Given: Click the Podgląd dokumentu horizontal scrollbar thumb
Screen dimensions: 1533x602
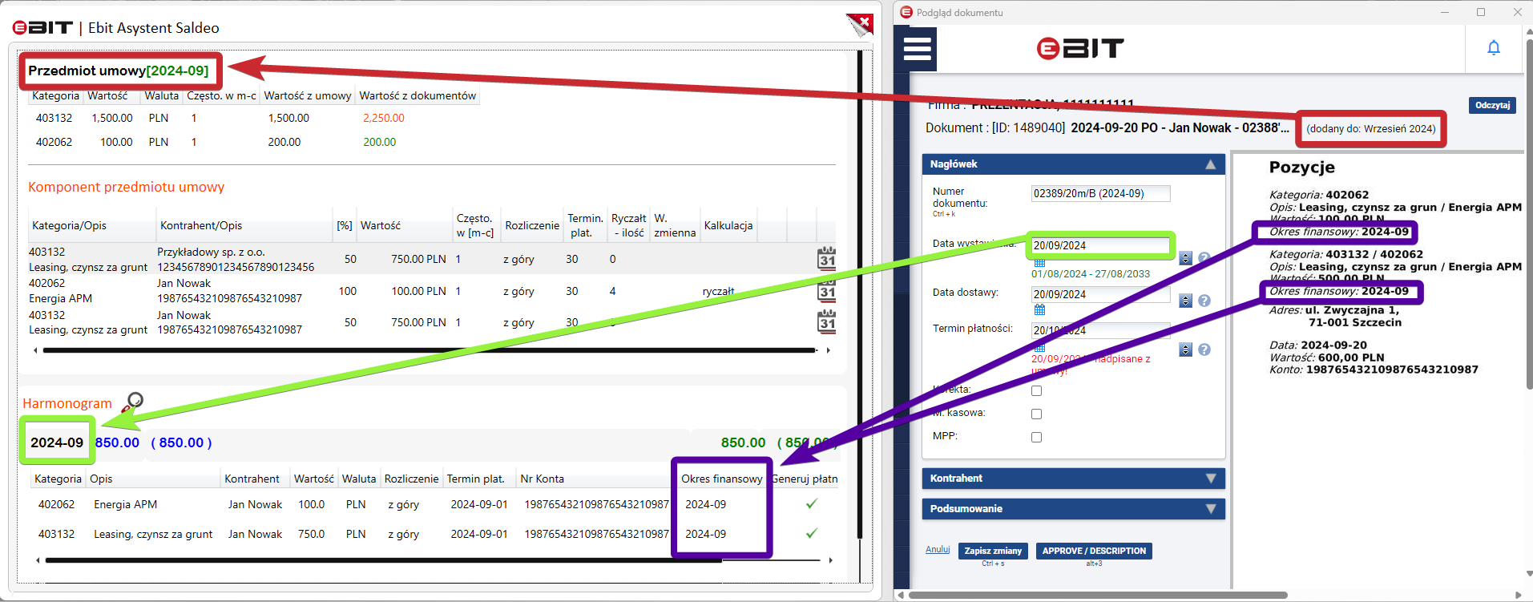Looking at the screenshot, I should (1098, 596).
